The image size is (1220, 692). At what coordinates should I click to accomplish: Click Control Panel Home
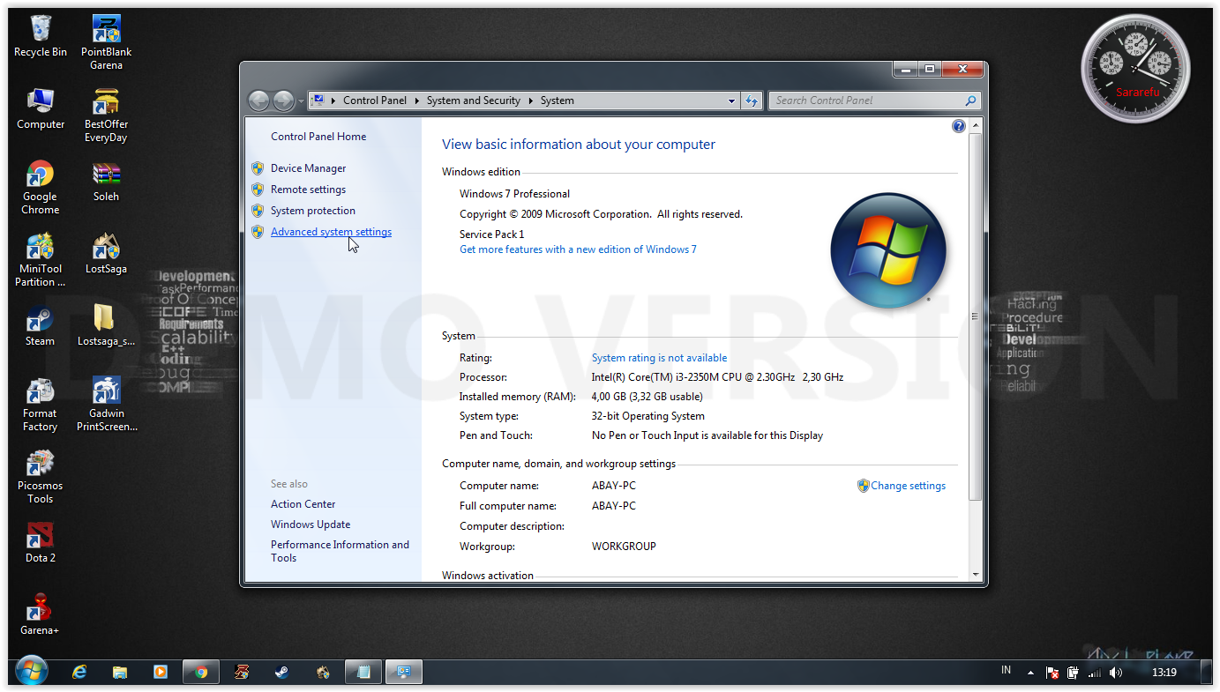(x=318, y=137)
